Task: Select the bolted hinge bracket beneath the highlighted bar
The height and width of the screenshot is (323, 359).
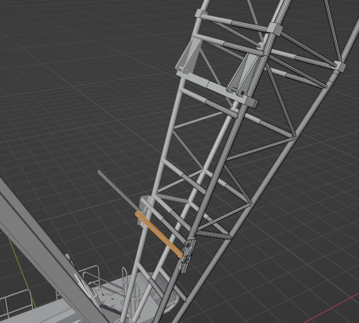Action: [188, 255]
